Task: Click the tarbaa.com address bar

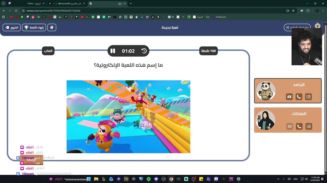Action: (x=153, y=11)
